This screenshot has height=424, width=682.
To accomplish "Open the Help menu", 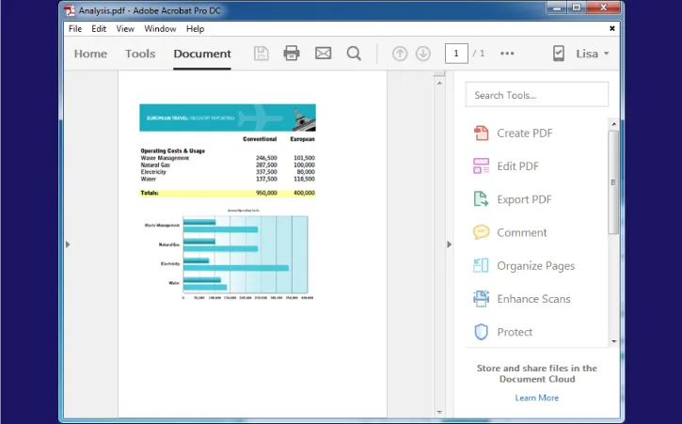I will pyautogui.click(x=196, y=29).
